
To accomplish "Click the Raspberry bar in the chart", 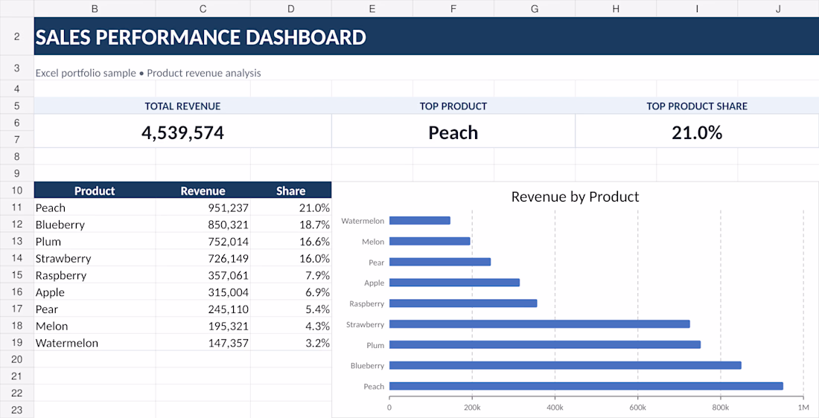I will (x=463, y=303).
